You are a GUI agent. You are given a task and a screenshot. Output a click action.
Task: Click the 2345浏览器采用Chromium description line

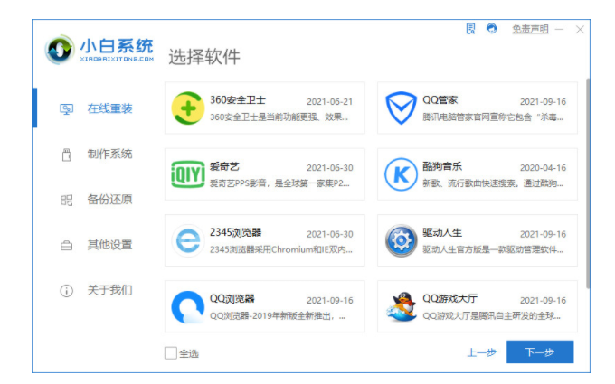tap(281, 249)
